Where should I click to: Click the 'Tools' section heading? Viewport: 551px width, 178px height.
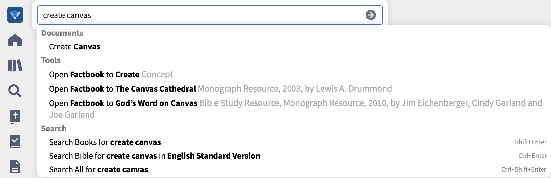pyautogui.click(x=51, y=60)
